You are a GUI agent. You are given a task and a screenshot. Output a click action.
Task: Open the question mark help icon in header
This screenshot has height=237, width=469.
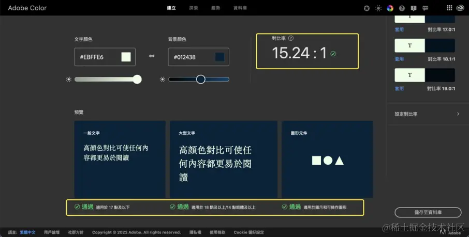(402, 8)
